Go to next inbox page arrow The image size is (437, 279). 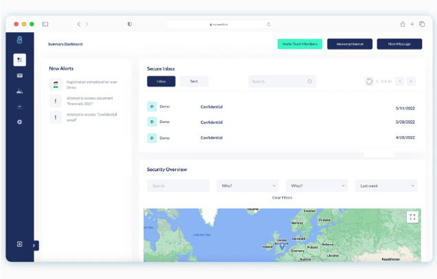[411, 81]
